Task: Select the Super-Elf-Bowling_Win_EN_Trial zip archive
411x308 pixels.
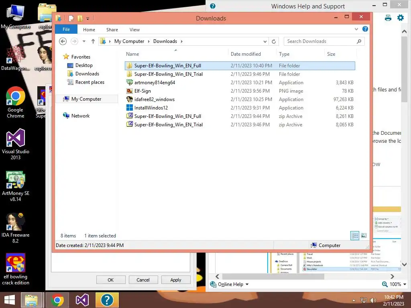Action: click(x=240, y=124)
